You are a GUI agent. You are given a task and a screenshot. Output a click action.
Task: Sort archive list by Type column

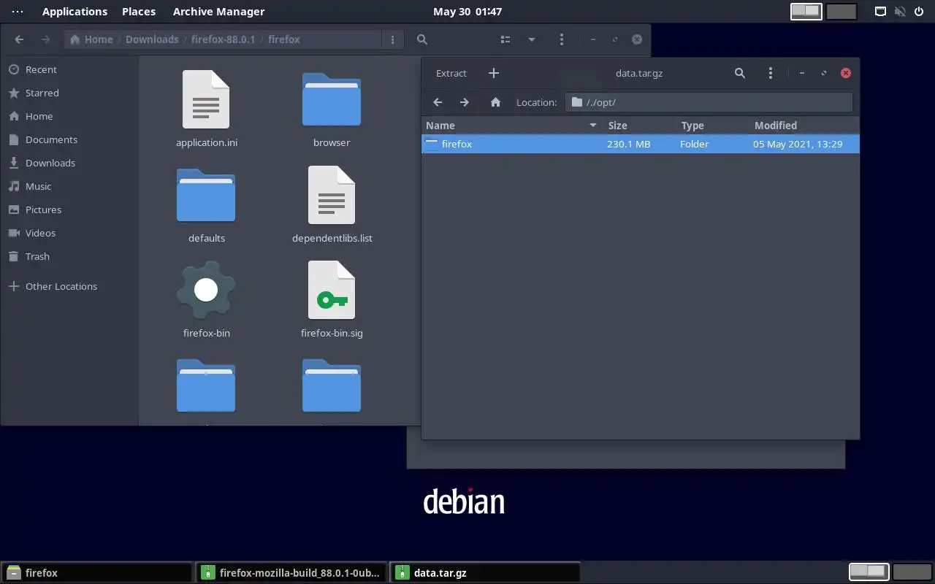pos(713,126)
